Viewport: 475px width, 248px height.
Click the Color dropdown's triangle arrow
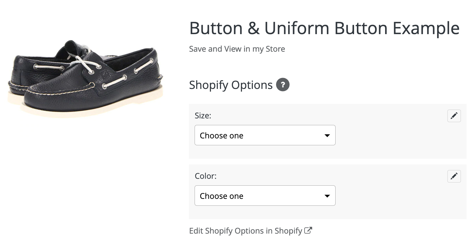click(x=327, y=196)
